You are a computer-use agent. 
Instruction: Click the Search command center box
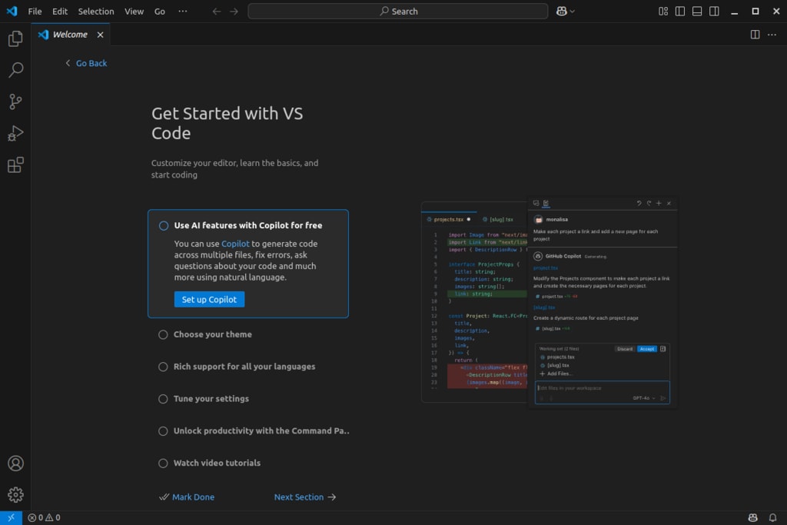[x=398, y=11]
